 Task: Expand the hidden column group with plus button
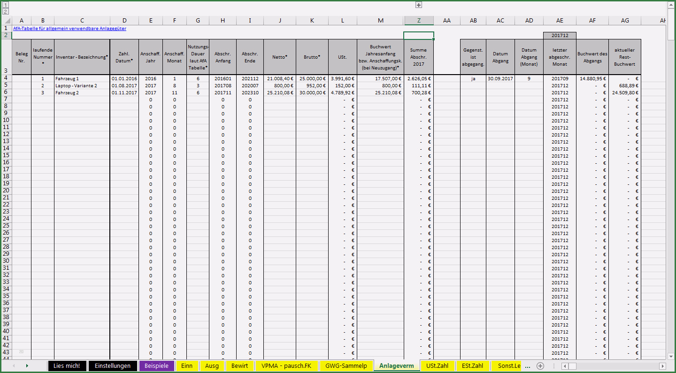(x=419, y=5)
